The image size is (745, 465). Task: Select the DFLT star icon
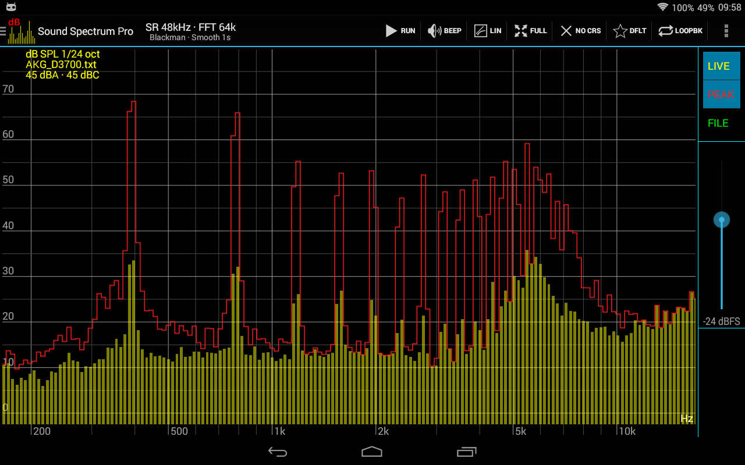tap(620, 31)
